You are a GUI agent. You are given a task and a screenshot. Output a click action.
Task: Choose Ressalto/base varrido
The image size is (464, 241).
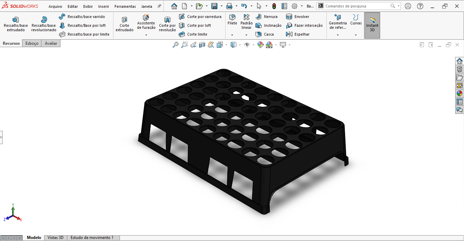(x=82, y=17)
